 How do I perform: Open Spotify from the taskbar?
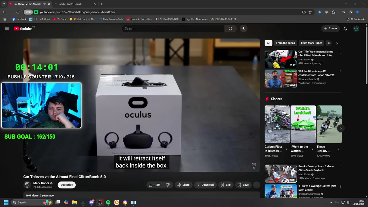[108, 202]
